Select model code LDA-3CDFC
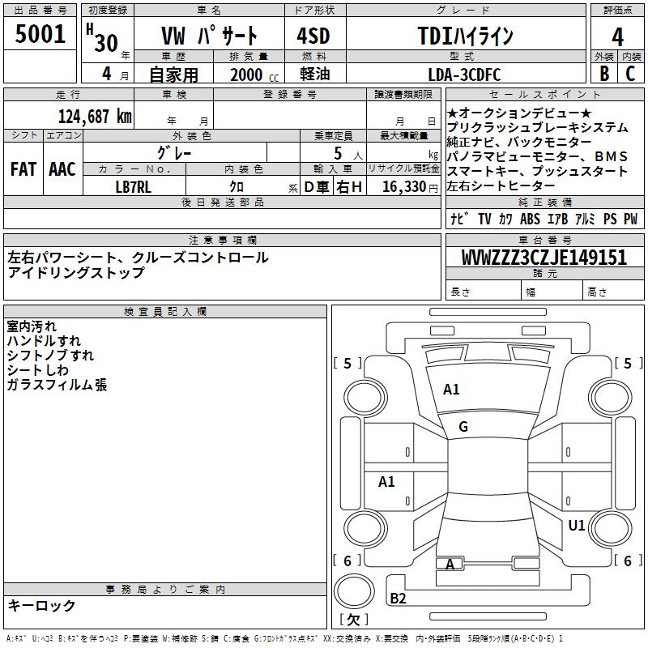 (464, 75)
